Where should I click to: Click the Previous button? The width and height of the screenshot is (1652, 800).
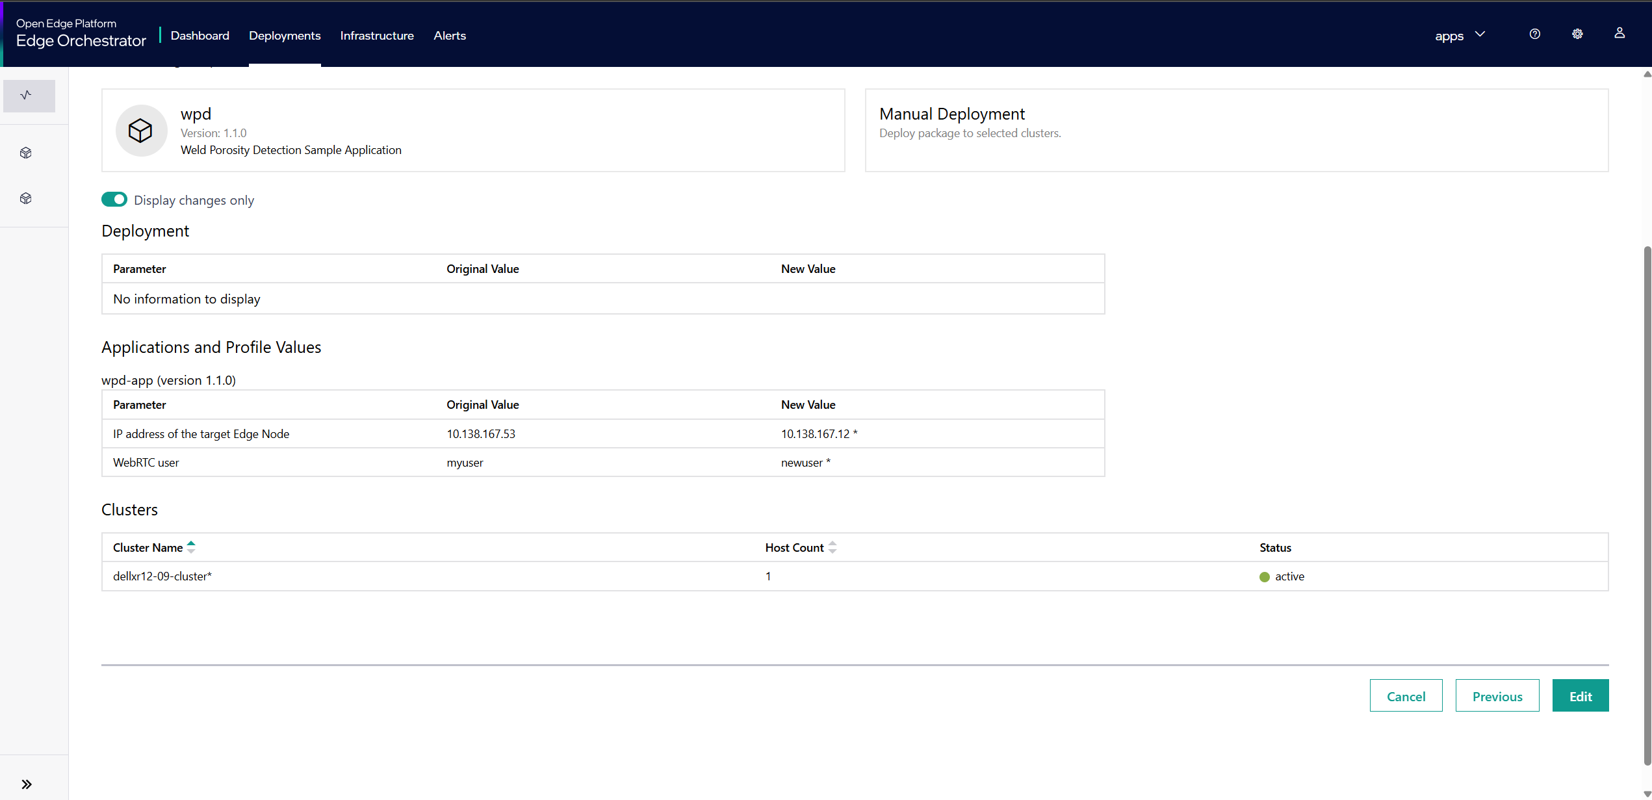(x=1497, y=696)
